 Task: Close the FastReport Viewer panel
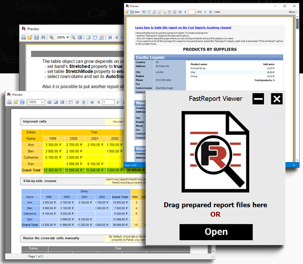(276, 99)
